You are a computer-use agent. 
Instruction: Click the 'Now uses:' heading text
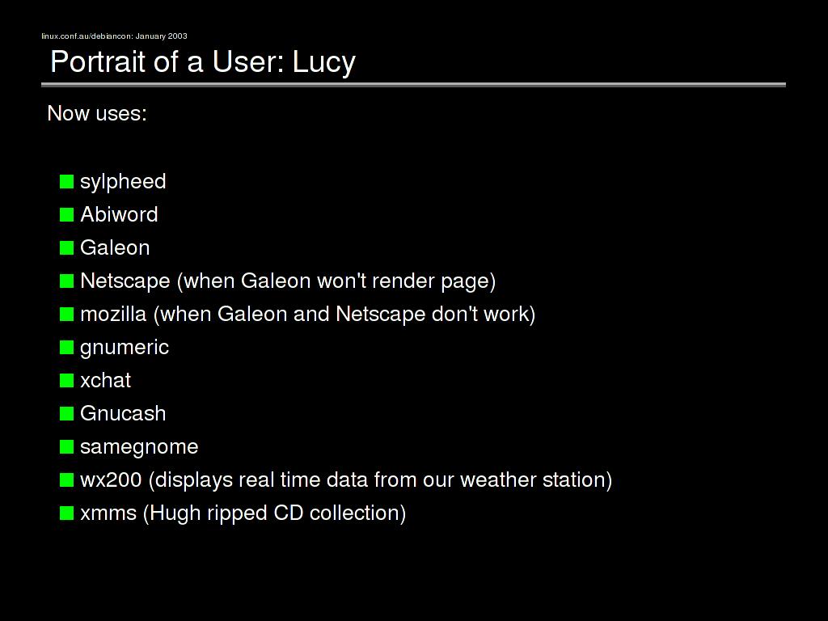click(97, 113)
